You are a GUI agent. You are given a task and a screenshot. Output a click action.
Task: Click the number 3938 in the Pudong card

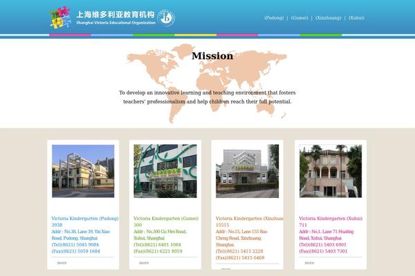57,225
